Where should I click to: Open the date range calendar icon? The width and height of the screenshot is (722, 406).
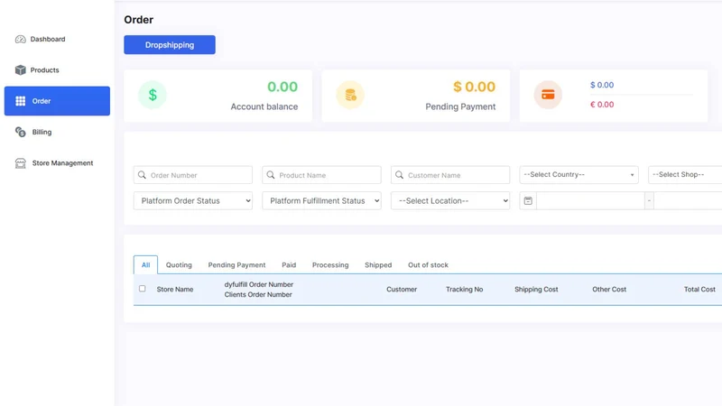pos(528,200)
